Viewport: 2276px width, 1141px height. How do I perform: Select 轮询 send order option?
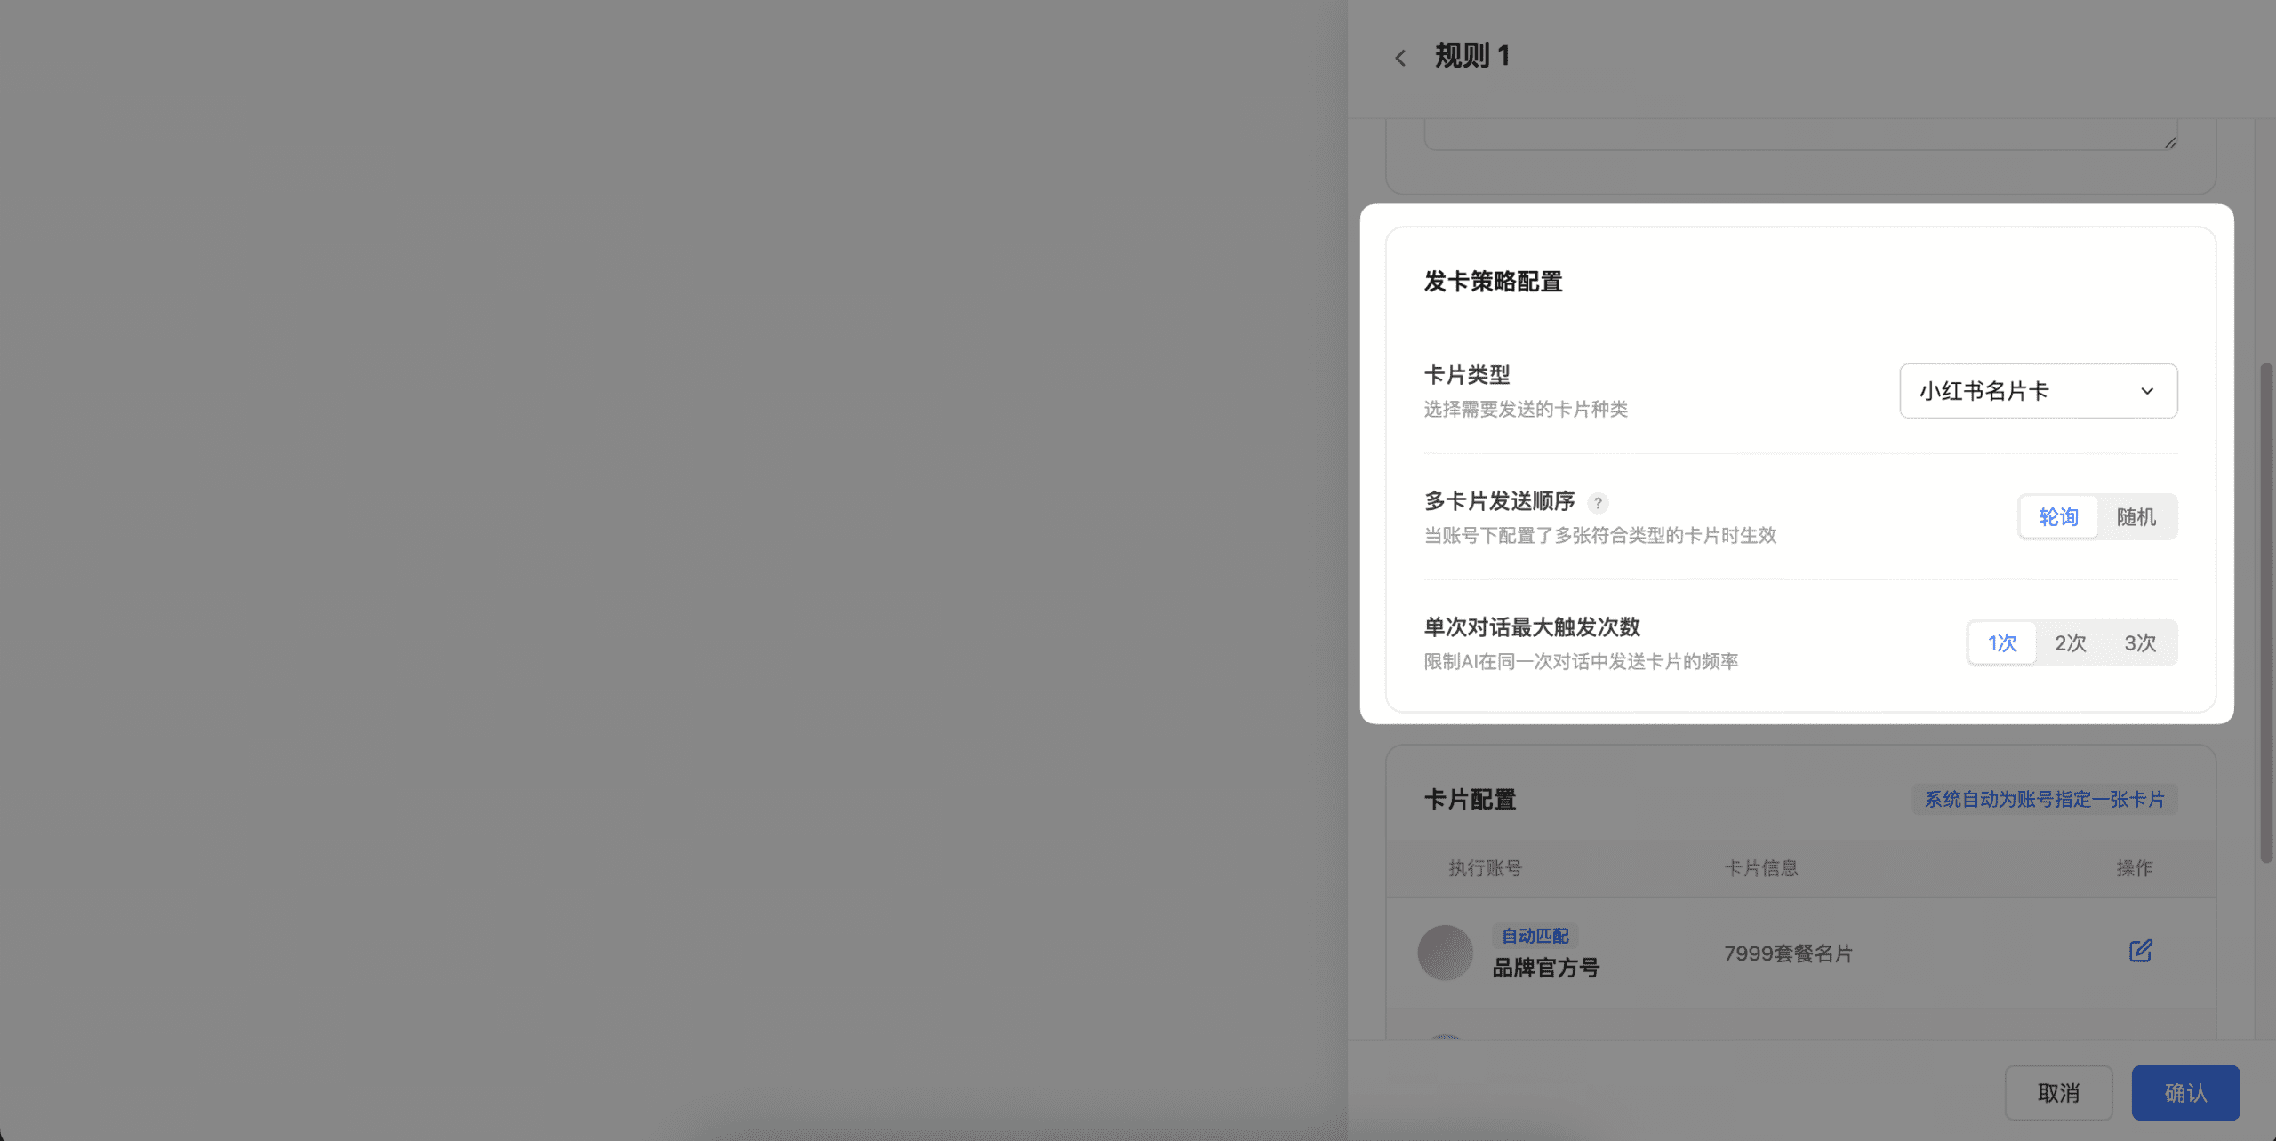(2058, 517)
